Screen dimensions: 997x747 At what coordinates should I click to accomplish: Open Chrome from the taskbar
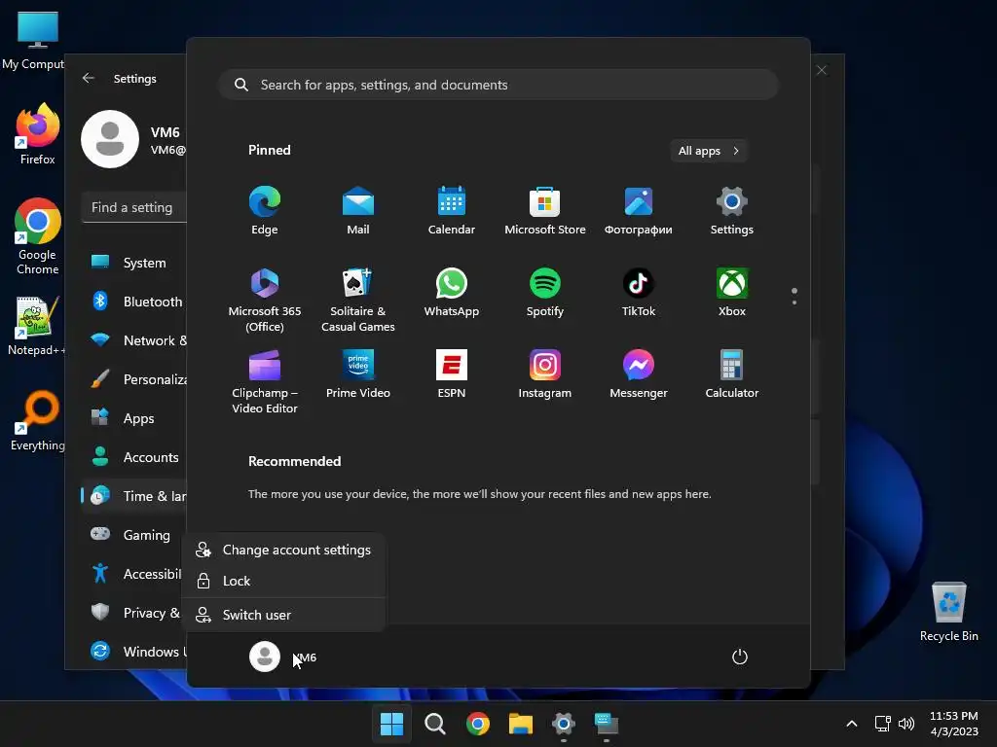tap(477, 724)
